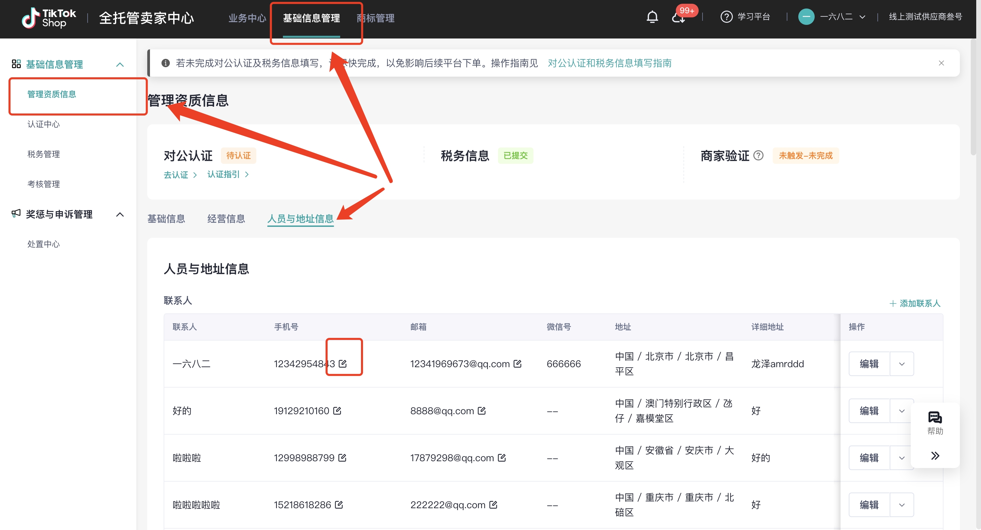The height and width of the screenshot is (530, 981).
Task: Edit phone number 19129210160
Action: 337,411
